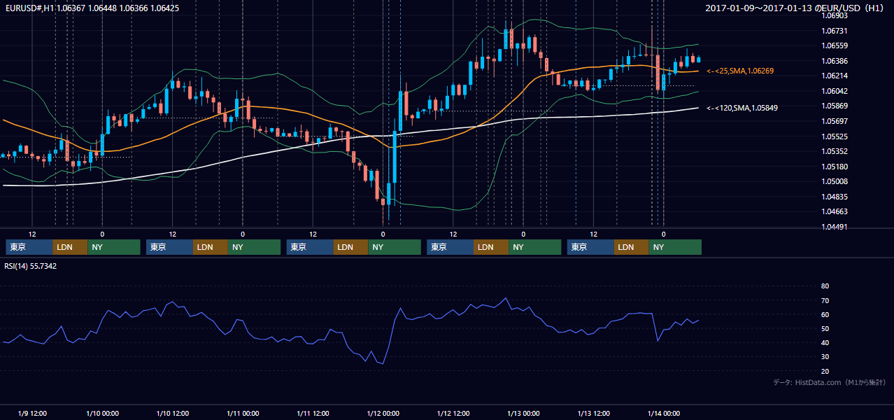Click the rightmost LDN session block
This screenshot has width=894, height=420.
point(632,247)
